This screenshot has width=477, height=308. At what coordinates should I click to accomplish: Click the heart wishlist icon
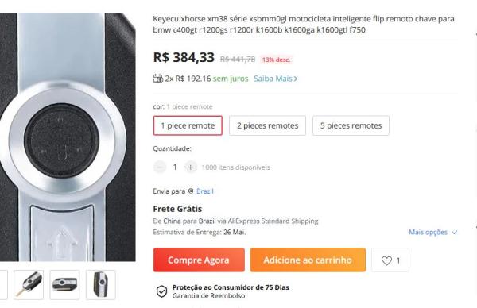pyautogui.click(x=386, y=260)
